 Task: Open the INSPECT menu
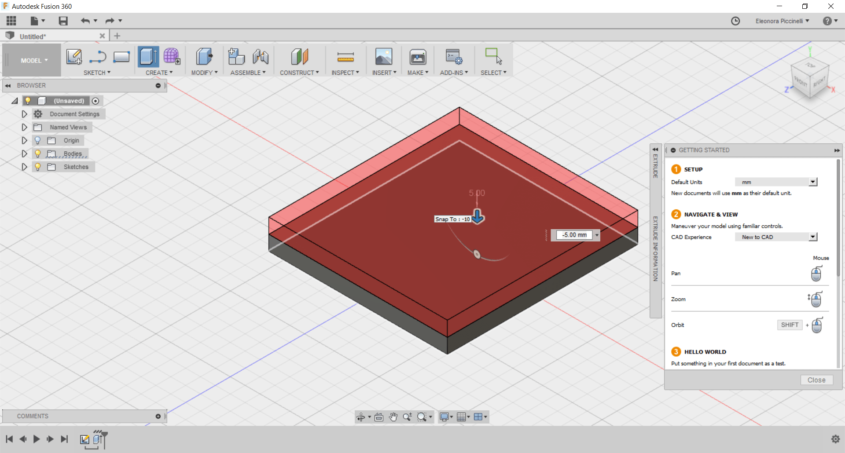click(345, 73)
